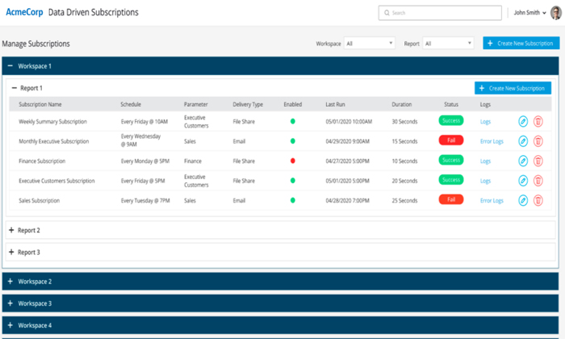Image resolution: width=565 pixels, height=339 pixels.
Task: Collapse the Workspace 1 section
Action: [10, 66]
